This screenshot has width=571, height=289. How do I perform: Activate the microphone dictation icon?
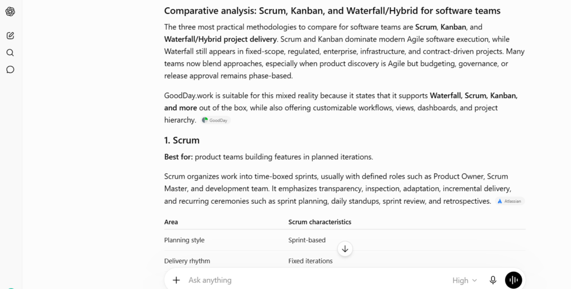pos(493,280)
